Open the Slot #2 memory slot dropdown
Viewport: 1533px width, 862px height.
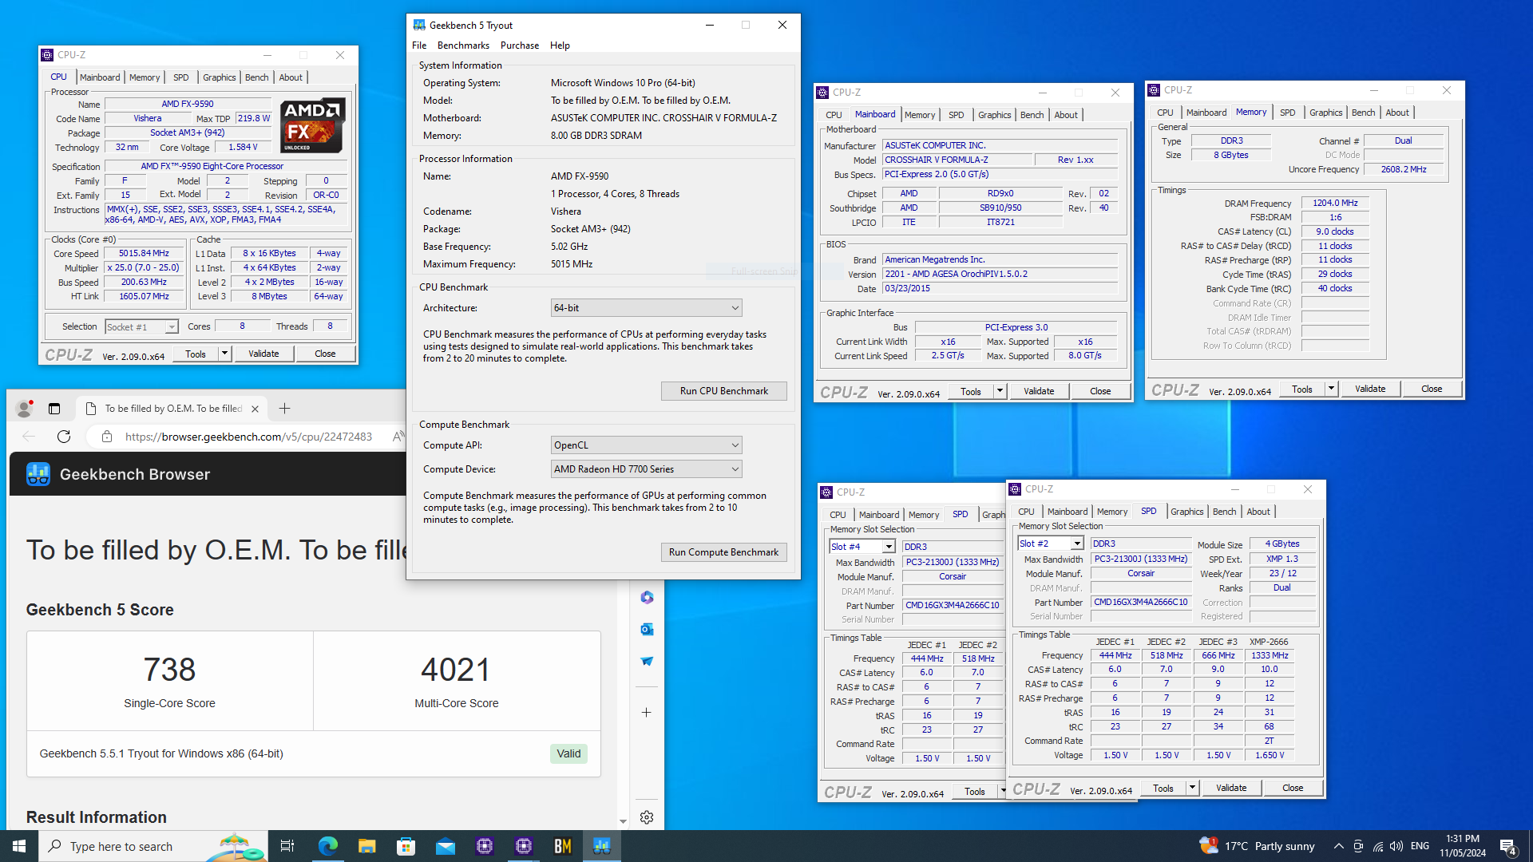tap(1077, 544)
